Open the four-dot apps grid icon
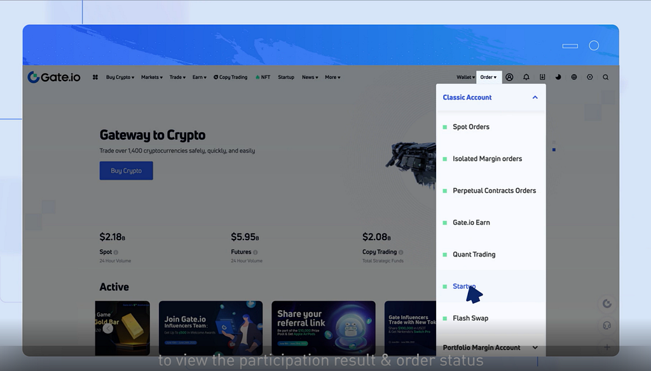Viewport: 651px width, 371px height. pyautogui.click(x=95, y=78)
